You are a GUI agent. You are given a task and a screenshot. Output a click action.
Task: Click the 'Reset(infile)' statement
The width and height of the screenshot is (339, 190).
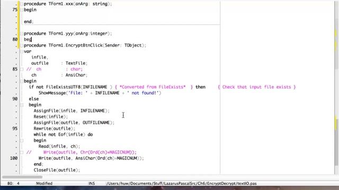pyautogui.click(x=51, y=117)
